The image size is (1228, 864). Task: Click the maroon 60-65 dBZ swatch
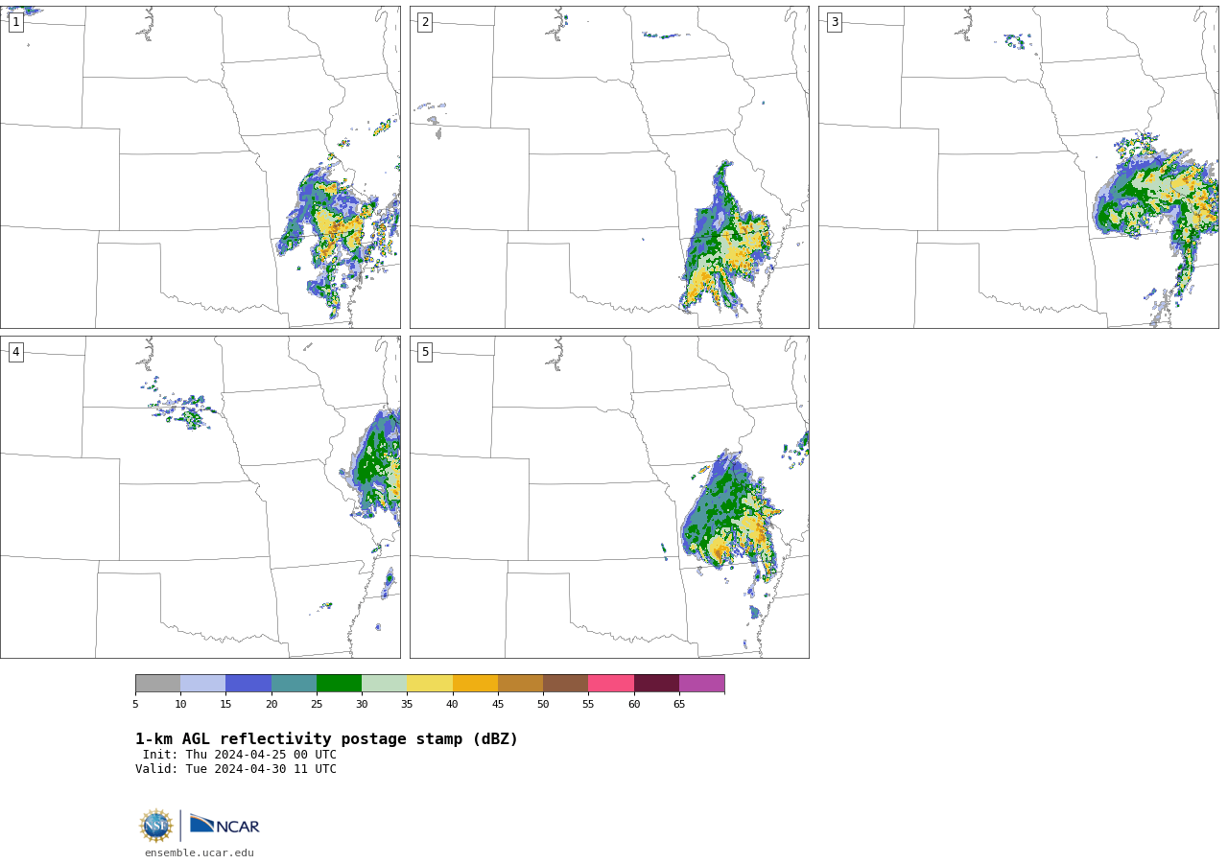tap(656, 684)
